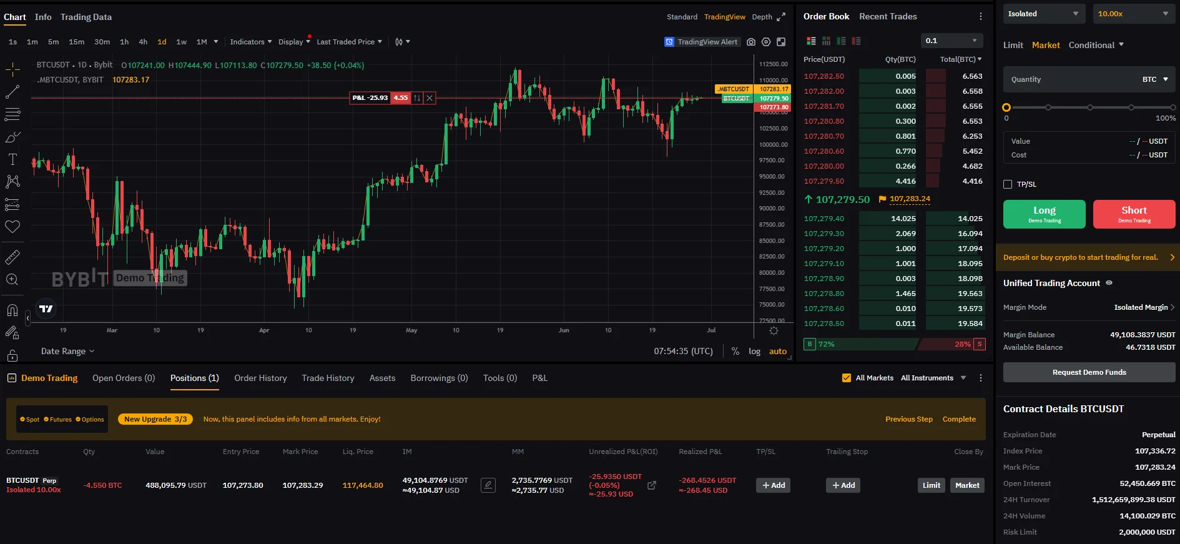
Task: Toggle the log scale option
Action: [x=754, y=351]
